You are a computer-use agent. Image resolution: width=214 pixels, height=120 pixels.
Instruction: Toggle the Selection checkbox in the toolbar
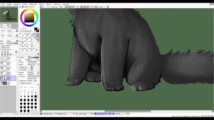(x=52, y=7)
